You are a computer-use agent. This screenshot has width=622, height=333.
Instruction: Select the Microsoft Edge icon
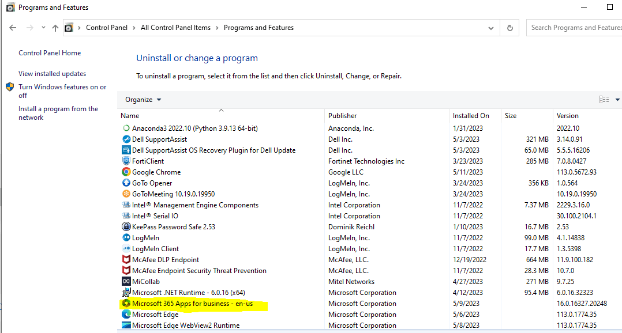(126, 314)
